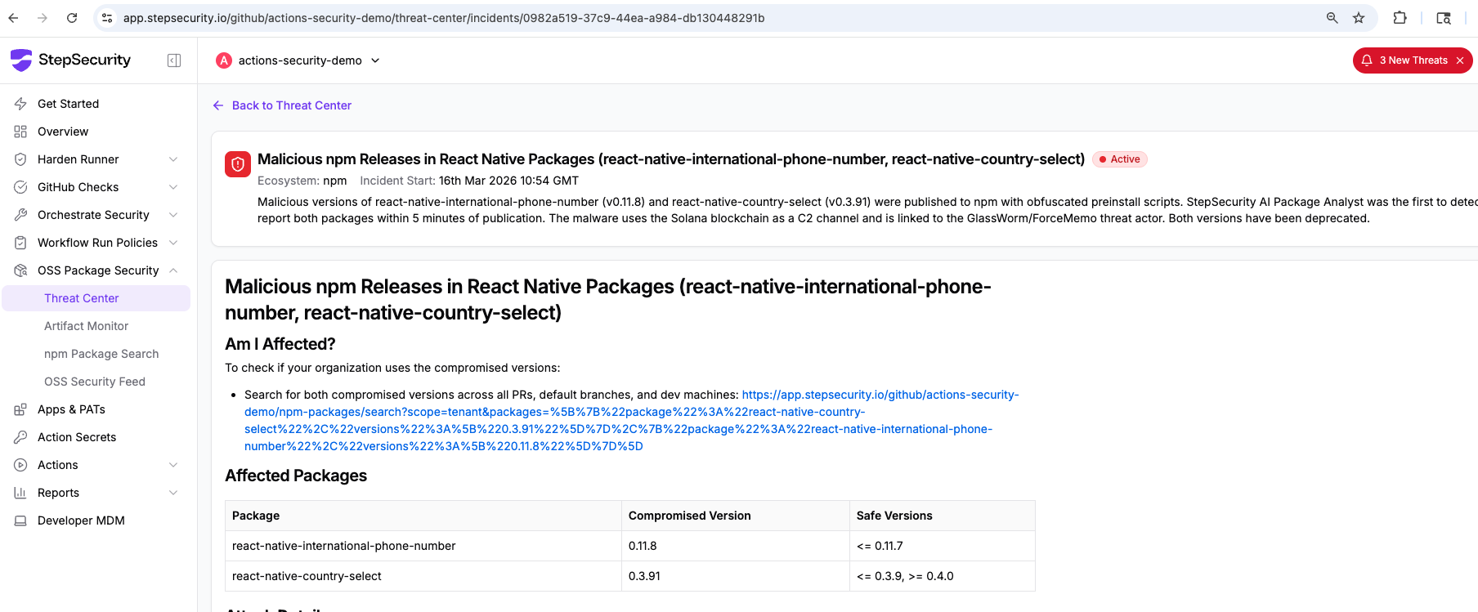Screen dimensions: 1478x612
Task: Click compromised version 0.11.8 cell
Action: pyautogui.click(x=736, y=546)
